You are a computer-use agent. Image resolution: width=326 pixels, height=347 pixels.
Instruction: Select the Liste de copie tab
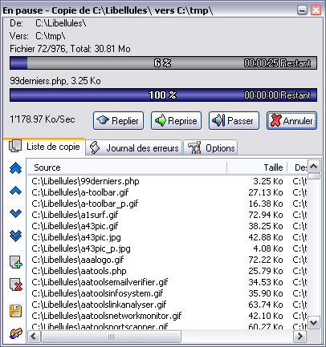[45, 147]
